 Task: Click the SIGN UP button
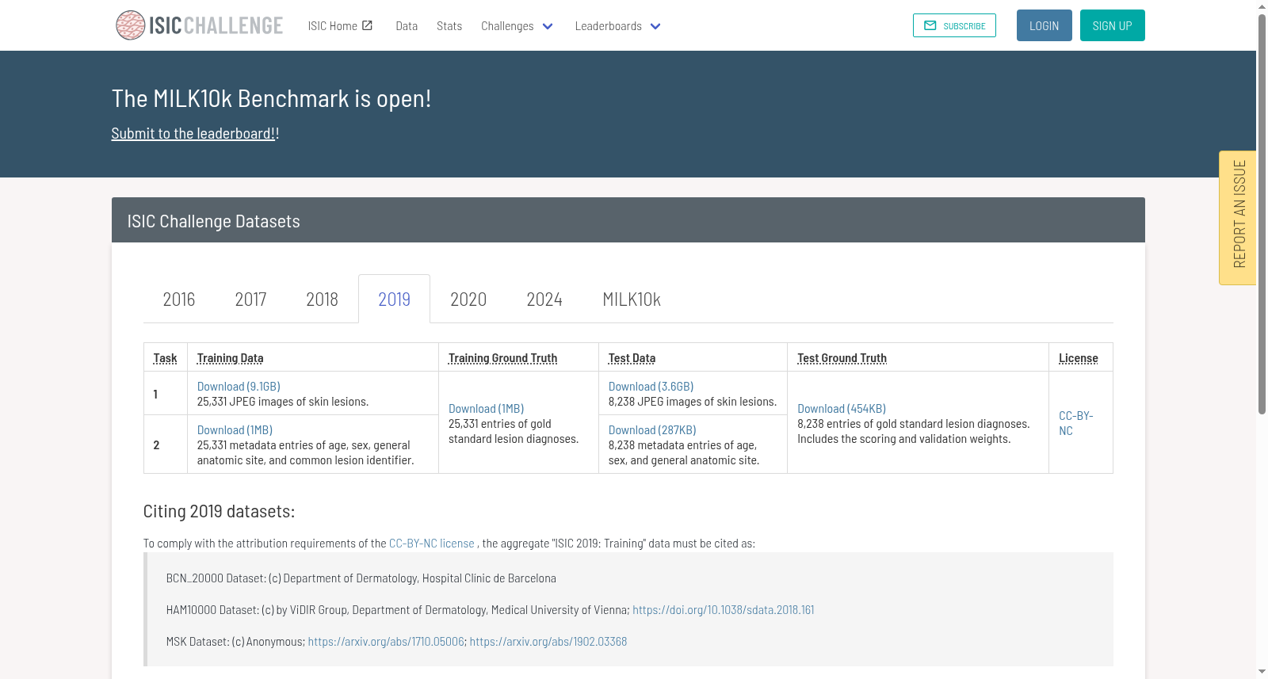tap(1112, 25)
